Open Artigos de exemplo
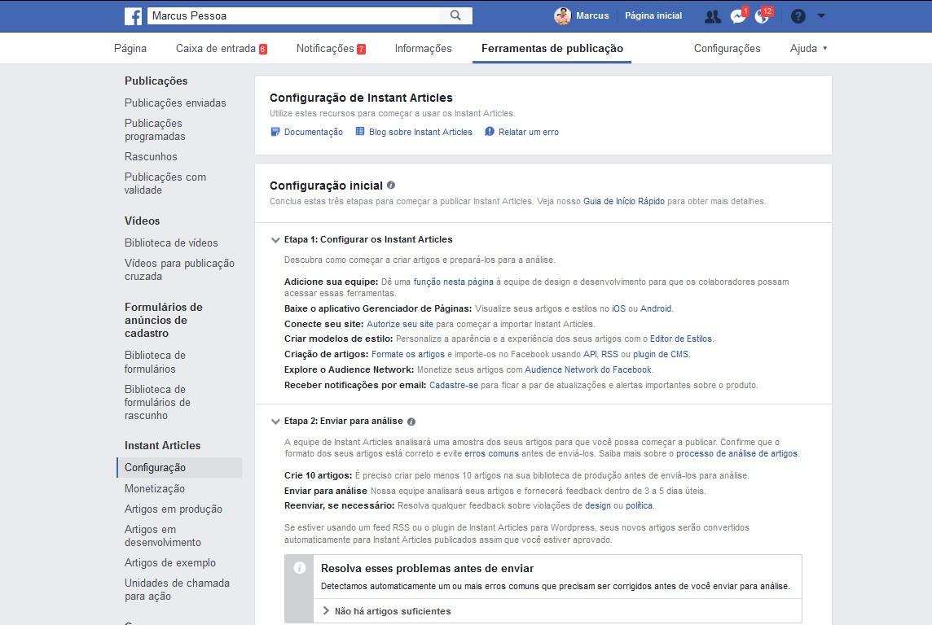Image resolution: width=932 pixels, height=625 pixels. [170, 562]
